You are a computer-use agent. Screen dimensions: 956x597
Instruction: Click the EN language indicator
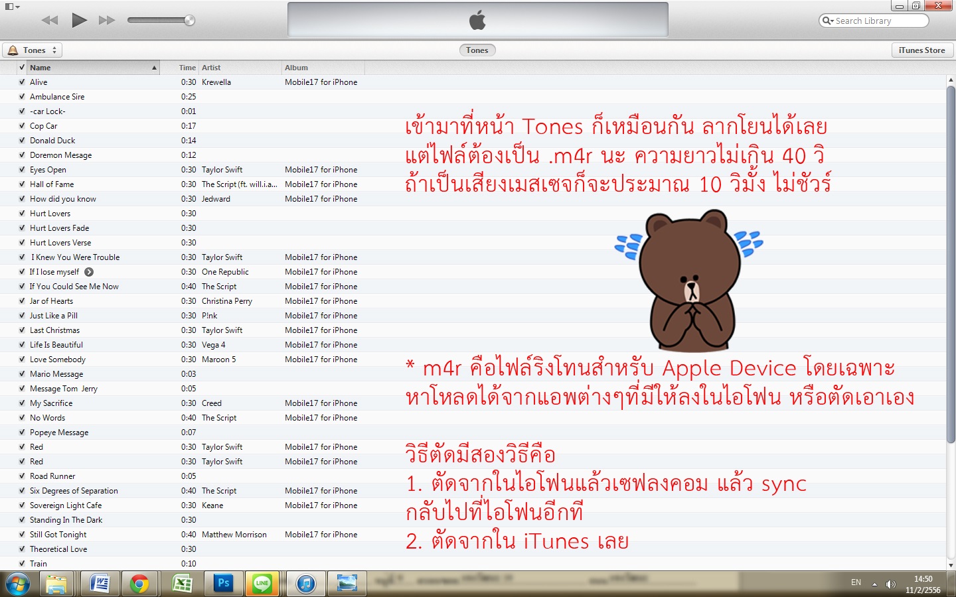[856, 582]
